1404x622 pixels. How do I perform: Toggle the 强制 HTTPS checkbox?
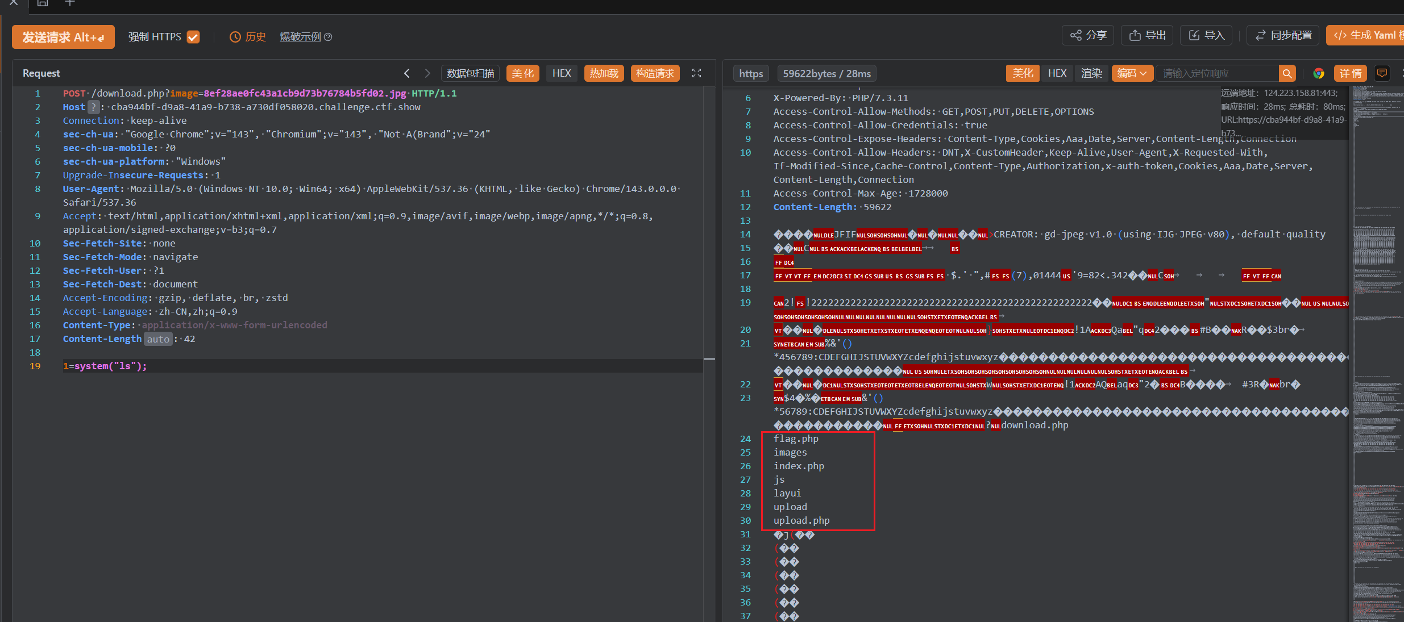coord(193,37)
